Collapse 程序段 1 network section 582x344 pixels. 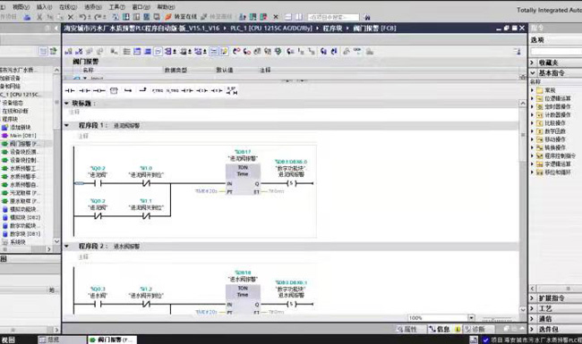(x=67, y=125)
